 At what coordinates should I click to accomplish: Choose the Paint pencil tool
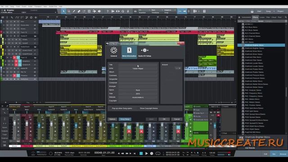[74, 11]
